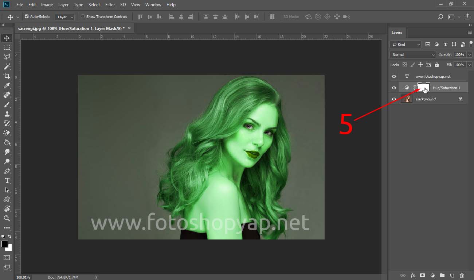Select the Zoom tool

7,218
